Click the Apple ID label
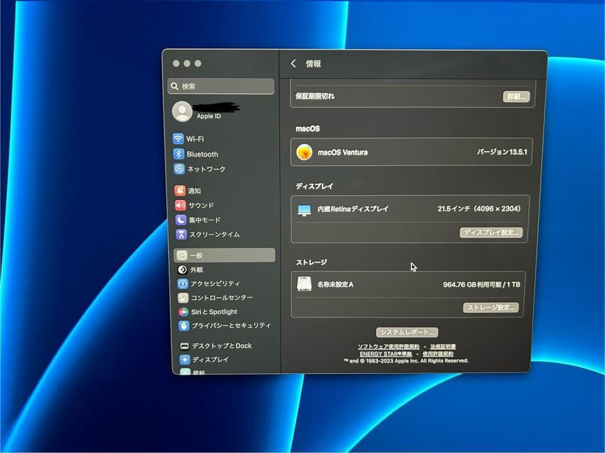The width and height of the screenshot is (605, 453). 209,116
